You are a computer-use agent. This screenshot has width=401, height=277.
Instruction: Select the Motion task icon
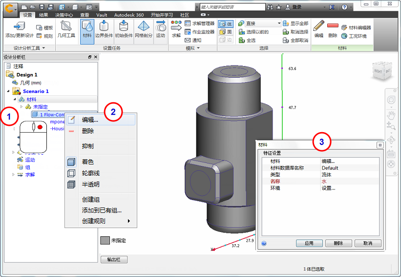pyautogui.click(x=161, y=26)
